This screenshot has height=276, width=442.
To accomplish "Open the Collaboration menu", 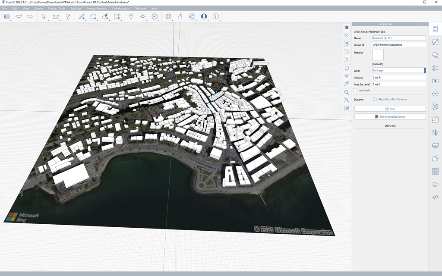I will (121, 8).
